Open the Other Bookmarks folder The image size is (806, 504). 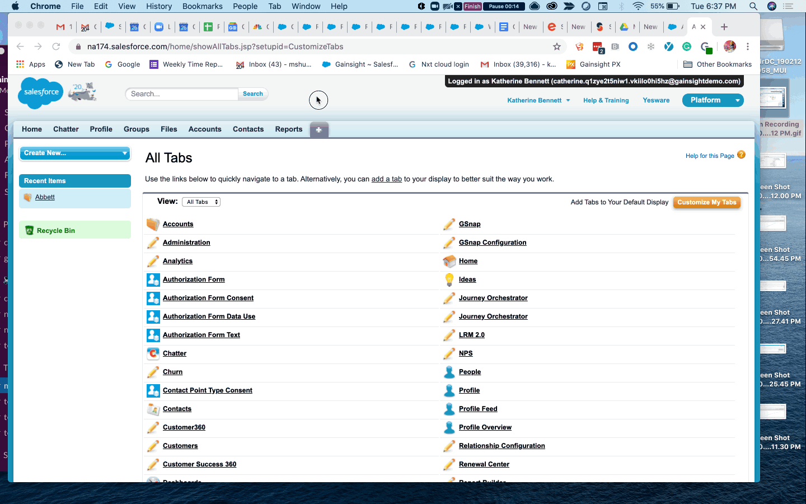pos(718,64)
